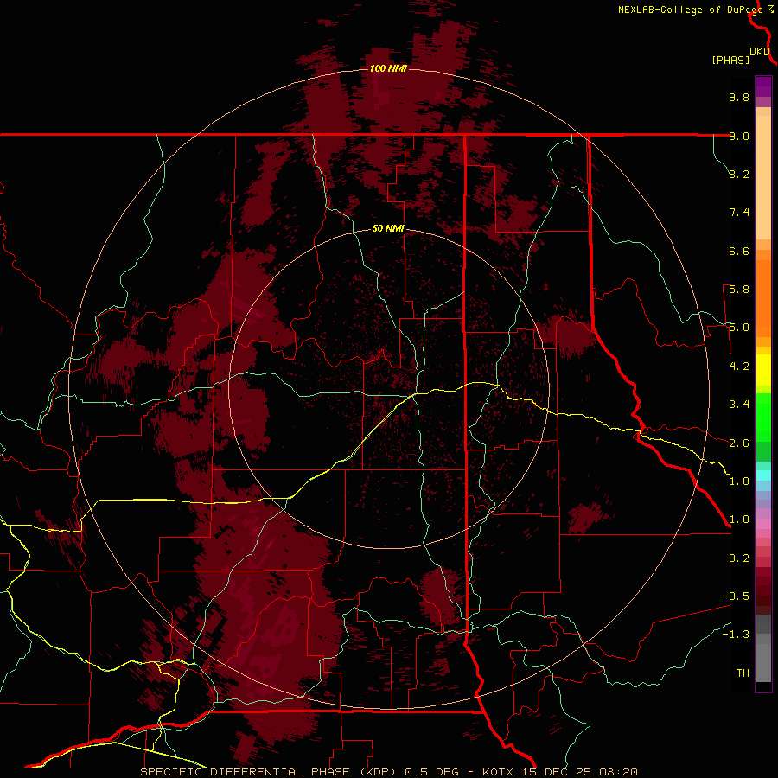Select the 2.6 value on the scale
Image resolution: width=778 pixels, height=778 pixels.
739,443
